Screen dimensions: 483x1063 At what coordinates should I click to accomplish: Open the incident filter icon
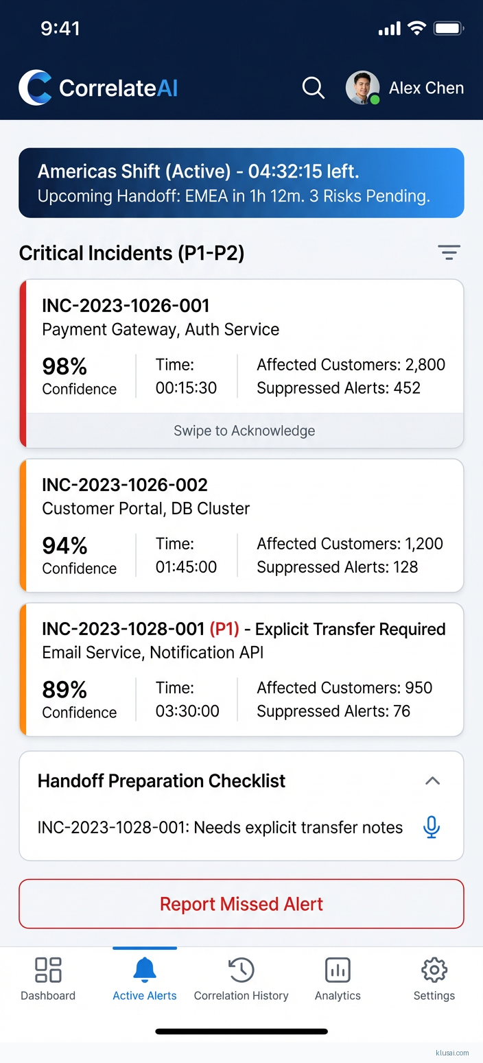449,252
